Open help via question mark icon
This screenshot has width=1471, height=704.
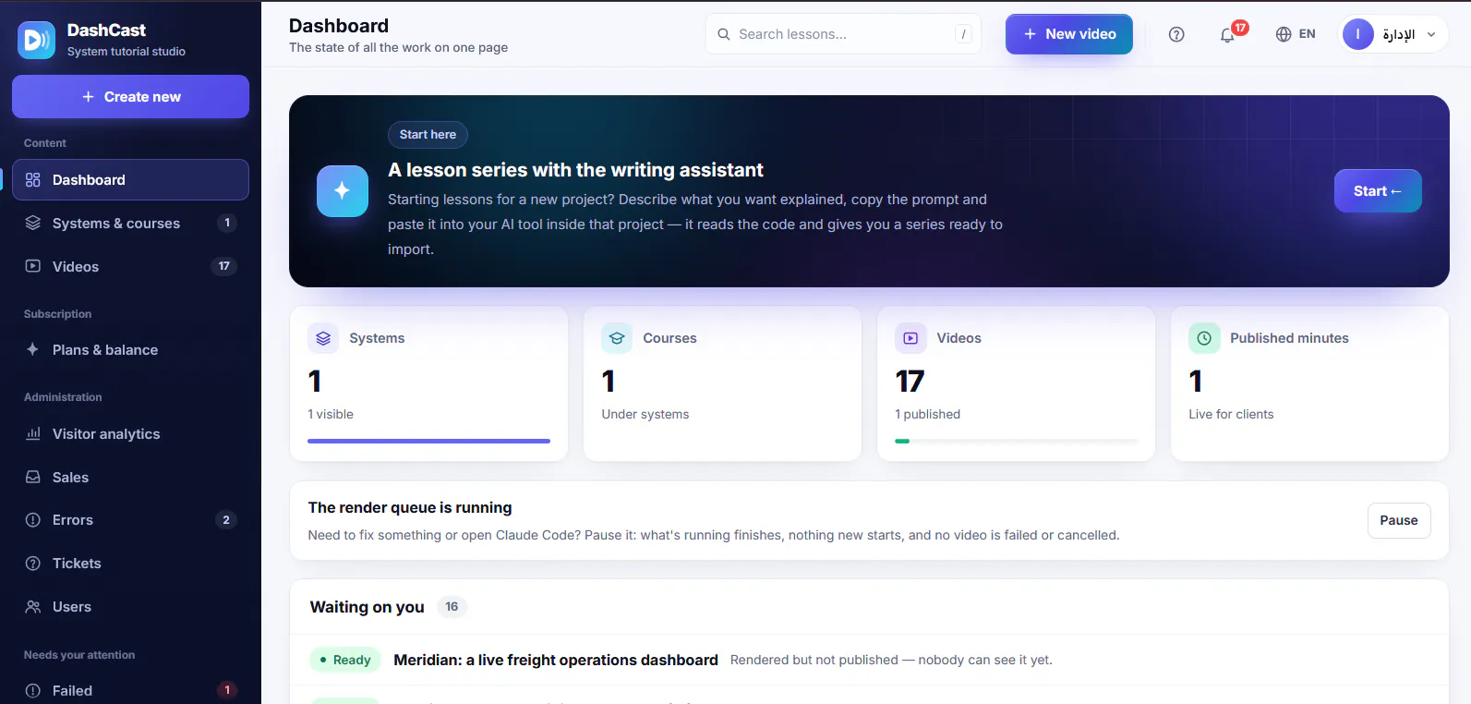1176,34
